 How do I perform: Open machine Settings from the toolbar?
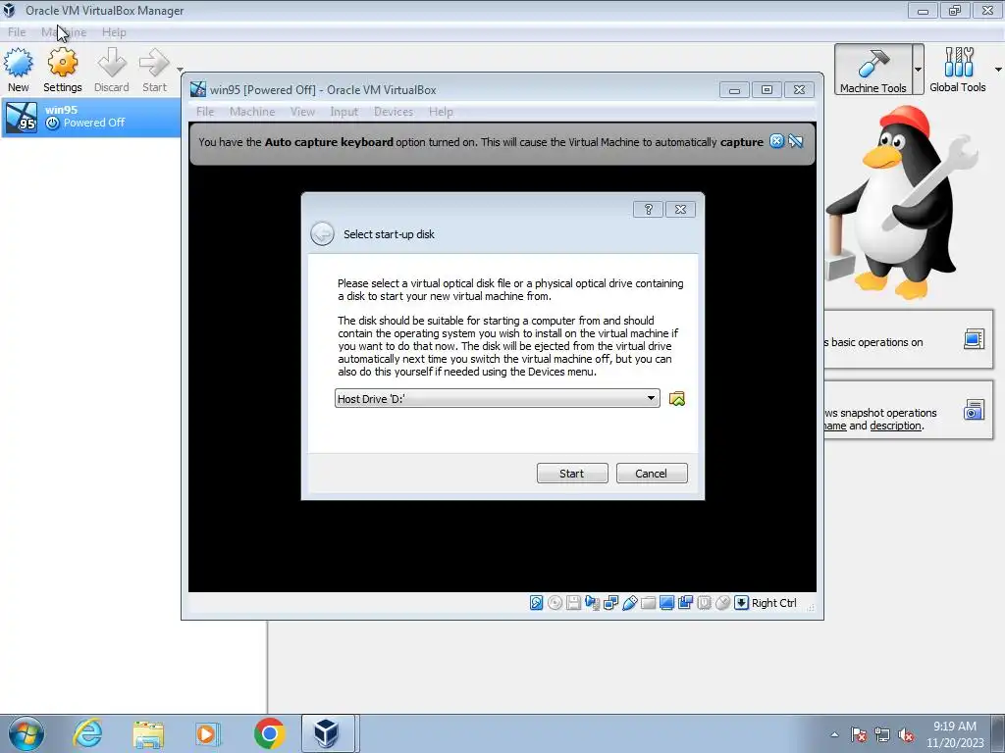tap(62, 70)
